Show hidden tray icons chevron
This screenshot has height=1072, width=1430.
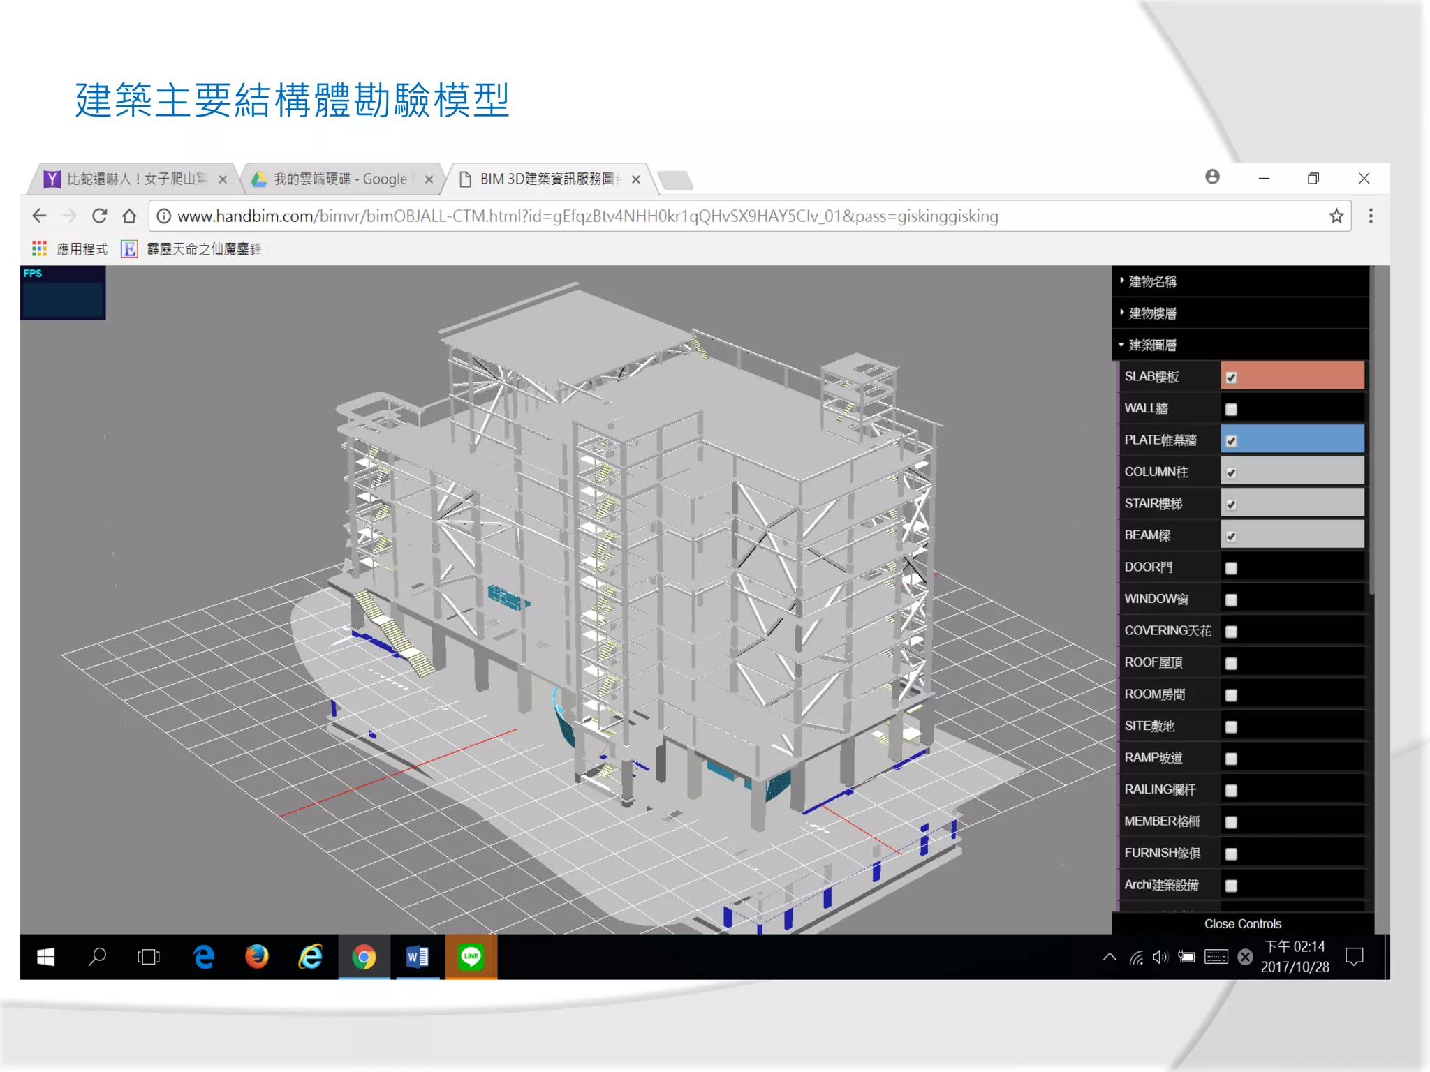(1110, 957)
